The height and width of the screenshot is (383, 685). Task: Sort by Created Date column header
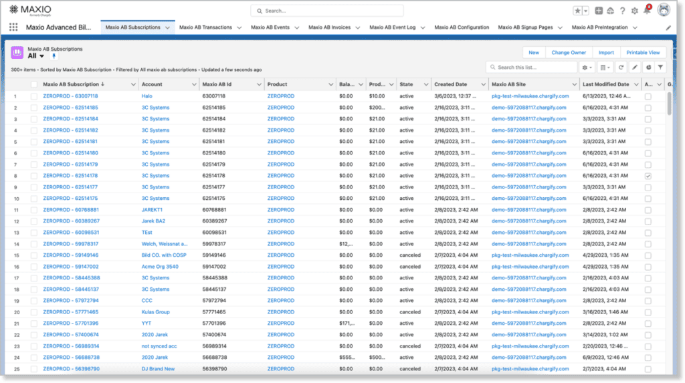[450, 84]
